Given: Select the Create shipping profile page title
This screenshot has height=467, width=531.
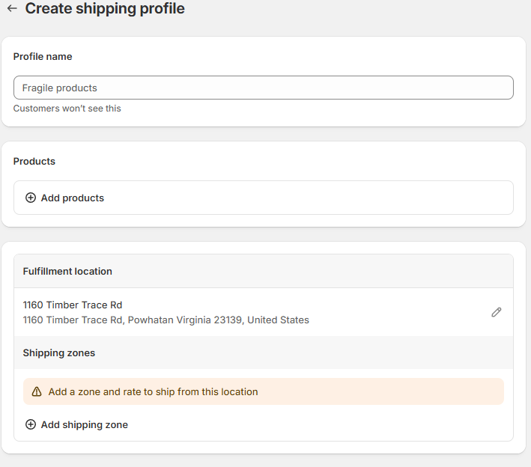Looking at the screenshot, I should coord(105,9).
